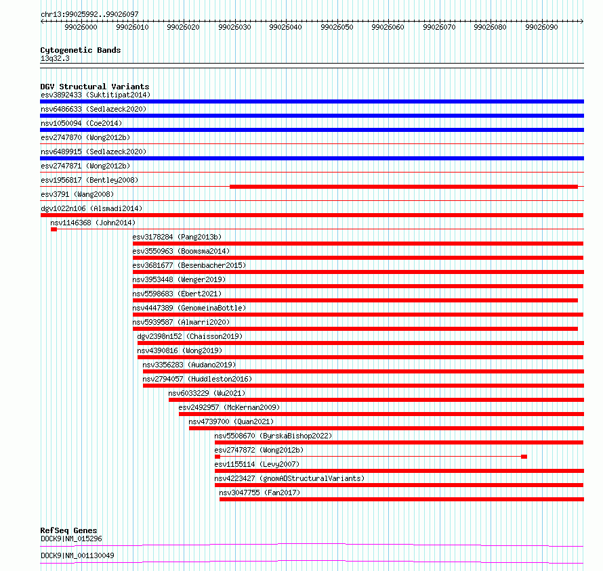Click the RefSeq Genes track heading
Image resolution: width=603 pixels, height=571 pixels.
[x=68, y=530]
